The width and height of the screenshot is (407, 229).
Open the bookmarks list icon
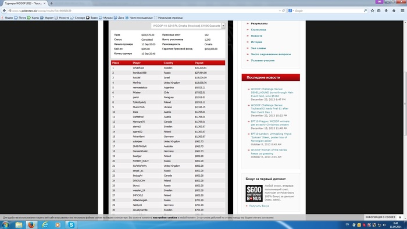379,10
